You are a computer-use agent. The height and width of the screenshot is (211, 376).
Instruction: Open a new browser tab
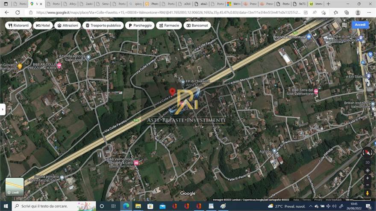click(328, 4)
